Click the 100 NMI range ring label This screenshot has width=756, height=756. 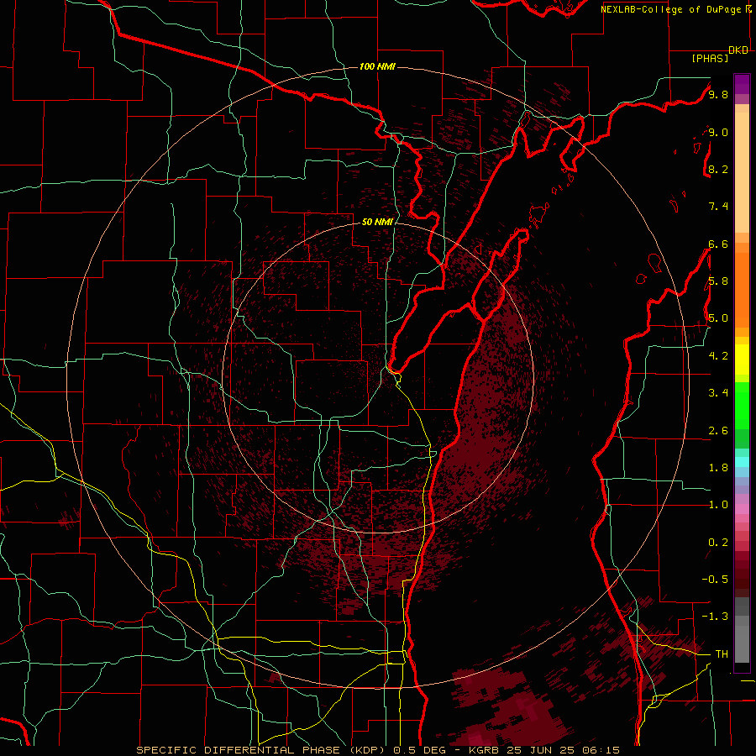pos(377,66)
